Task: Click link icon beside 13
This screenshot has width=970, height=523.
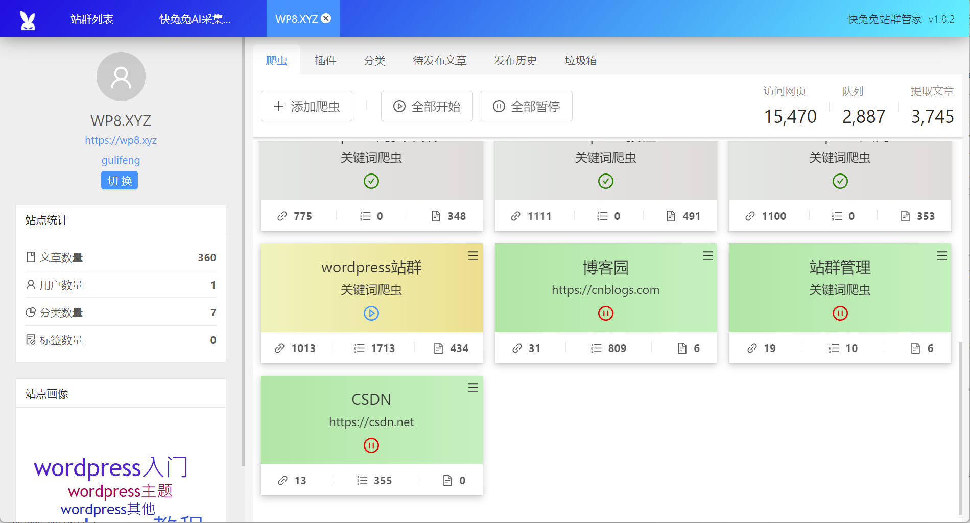Action: click(282, 480)
